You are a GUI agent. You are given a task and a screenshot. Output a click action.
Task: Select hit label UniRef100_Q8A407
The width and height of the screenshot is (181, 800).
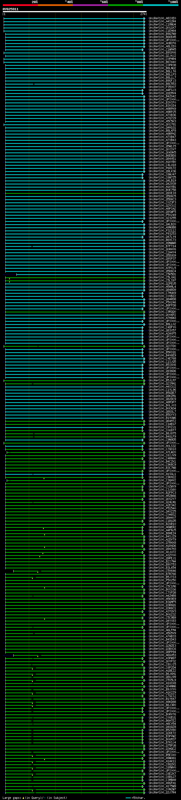[162, 518]
